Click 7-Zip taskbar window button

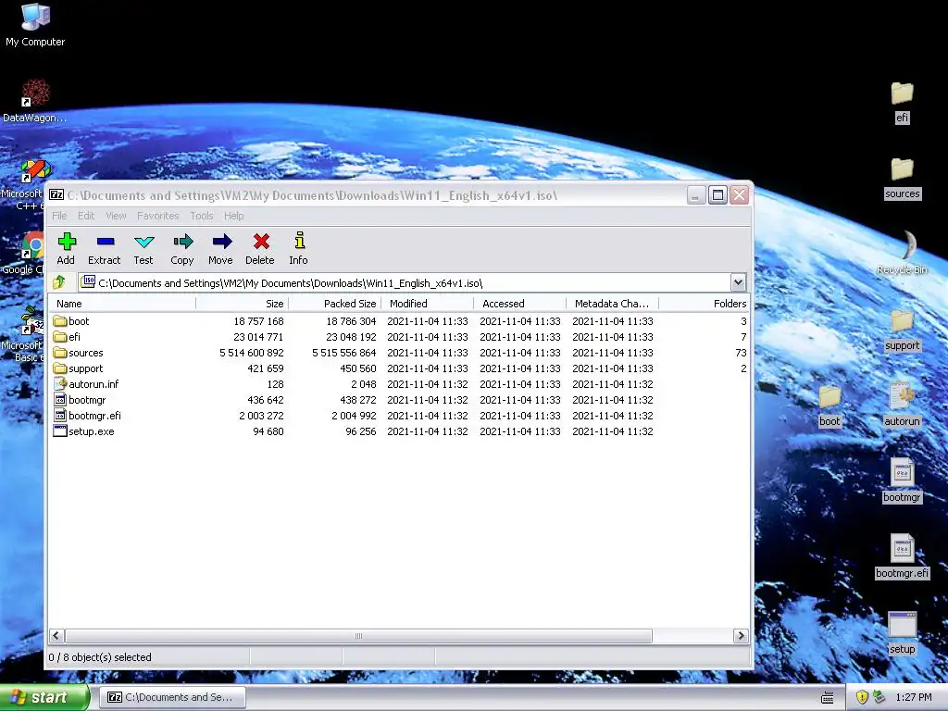coord(172,698)
